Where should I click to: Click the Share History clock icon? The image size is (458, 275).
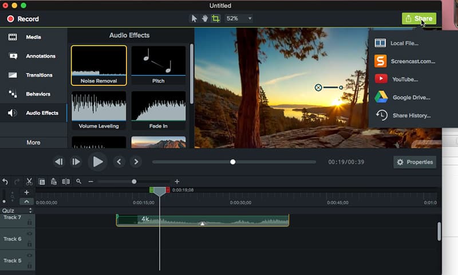pos(381,115)
